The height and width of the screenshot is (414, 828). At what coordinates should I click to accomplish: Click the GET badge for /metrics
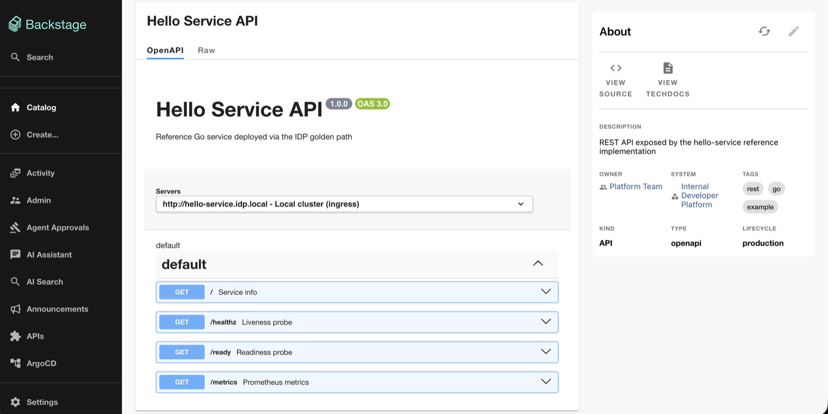click(x=182, y=382)
